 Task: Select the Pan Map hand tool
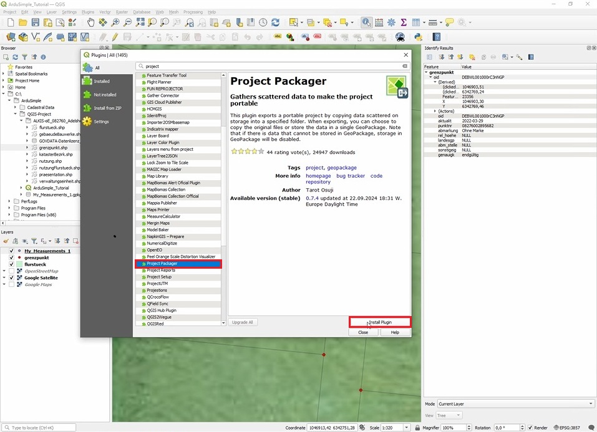click(x=90, y=22)
